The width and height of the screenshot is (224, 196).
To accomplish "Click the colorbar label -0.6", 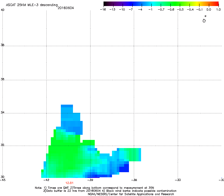I will (171, 10).
